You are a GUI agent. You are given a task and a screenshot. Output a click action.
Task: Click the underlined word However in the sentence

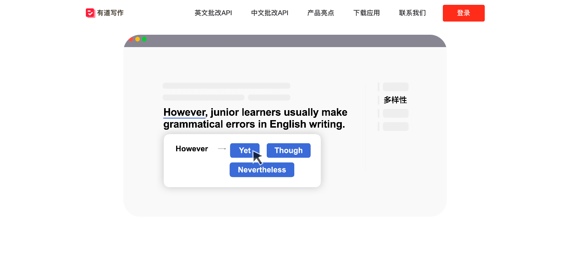coord(184,112)
